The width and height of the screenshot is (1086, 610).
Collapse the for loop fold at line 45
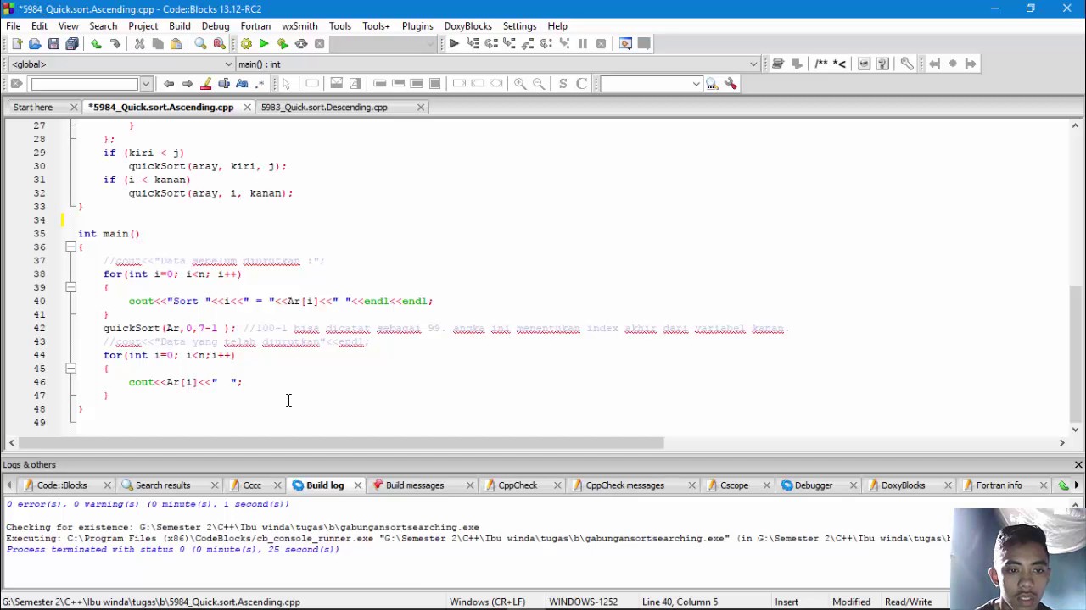(x=70, y=369)
